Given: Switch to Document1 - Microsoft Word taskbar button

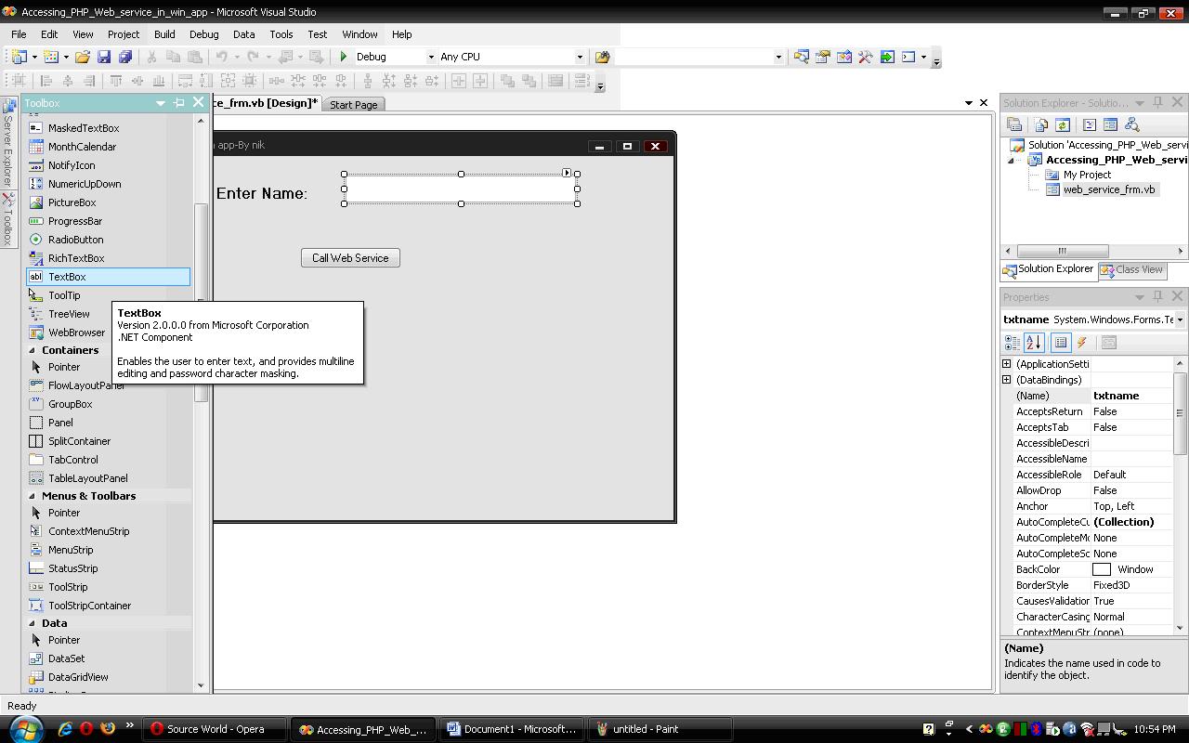Looking at the screenshot, I should click(x=513, y=729).
